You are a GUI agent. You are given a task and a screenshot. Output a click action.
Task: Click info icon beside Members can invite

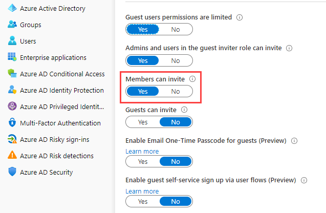pyautogui.click(x=192, y=79)
